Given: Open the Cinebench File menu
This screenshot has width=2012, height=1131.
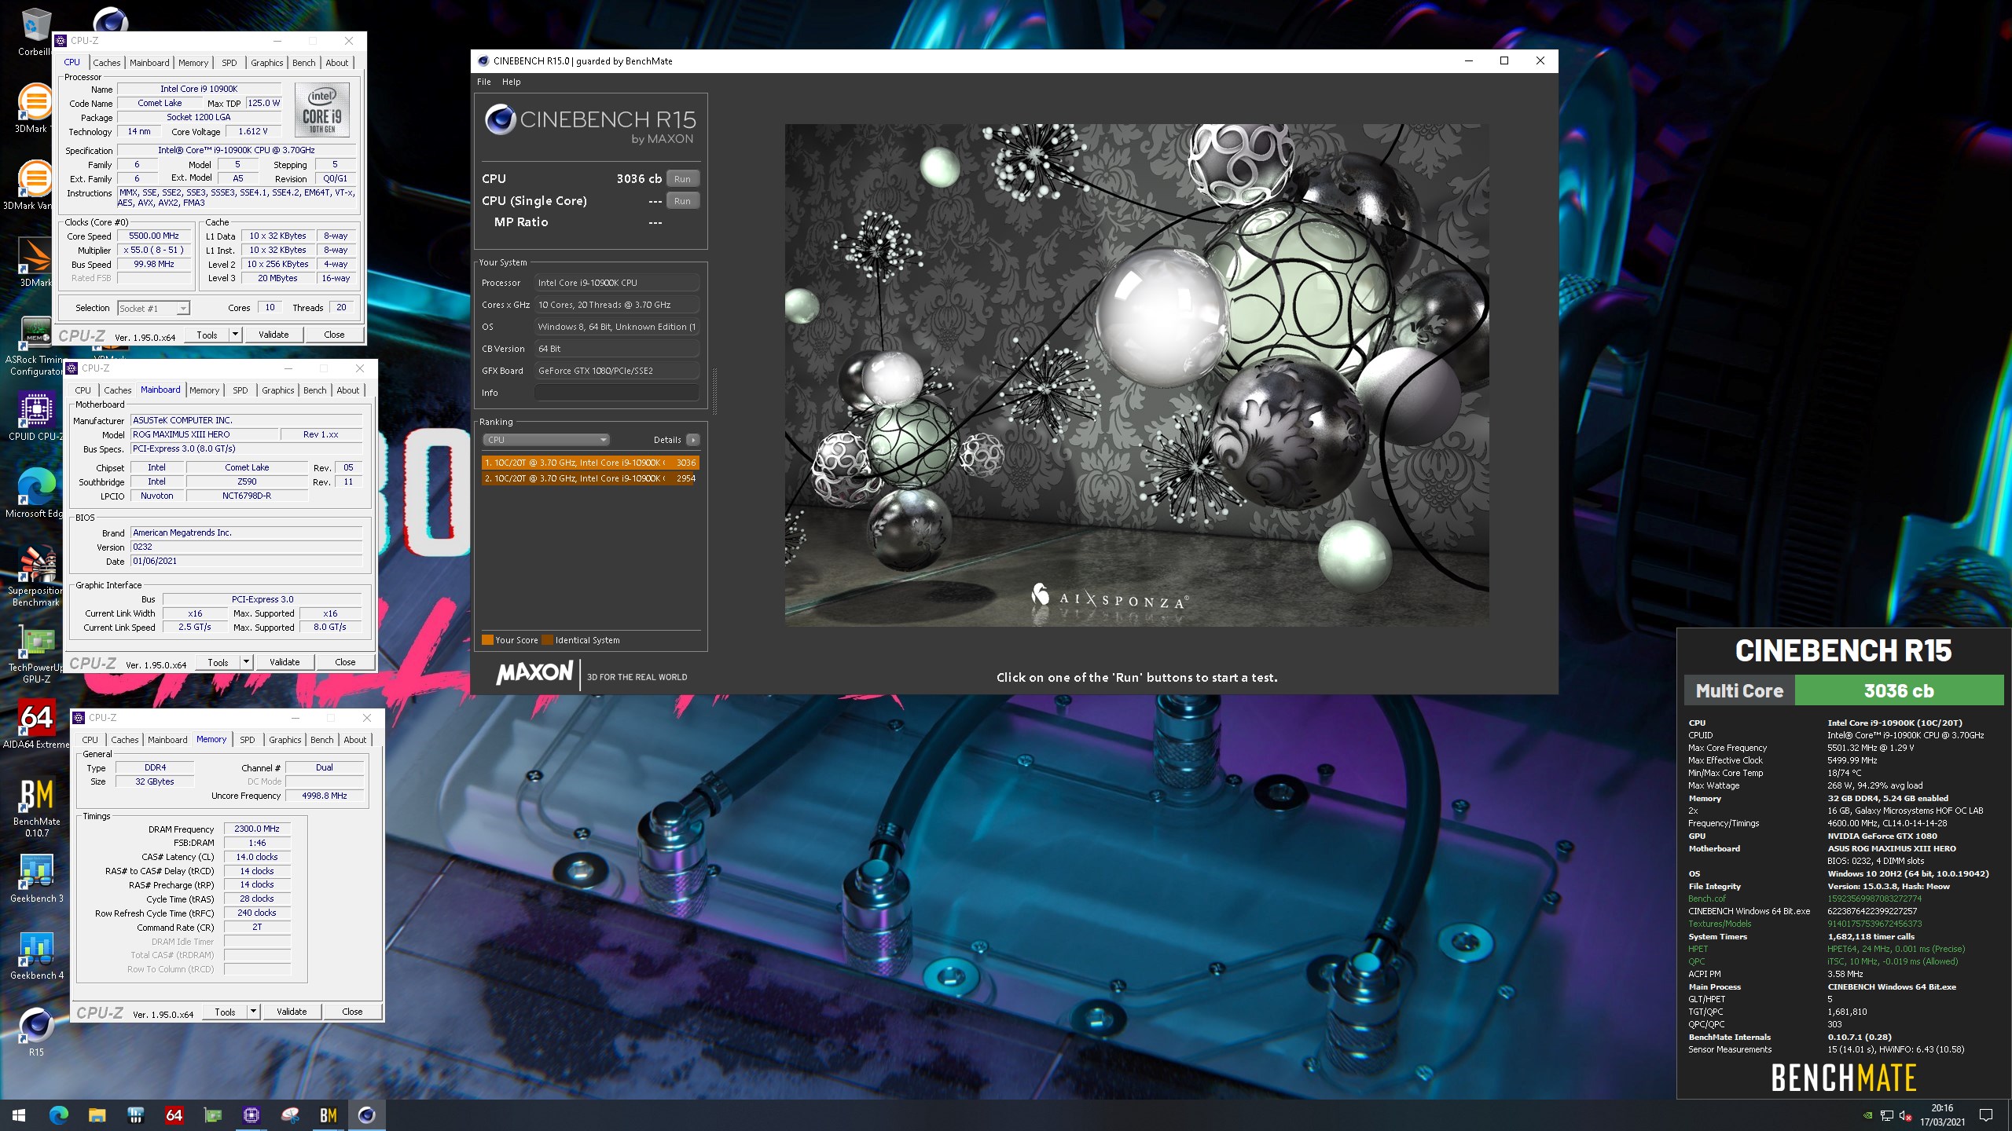Looking at the screenshot, I should (484, 82).
